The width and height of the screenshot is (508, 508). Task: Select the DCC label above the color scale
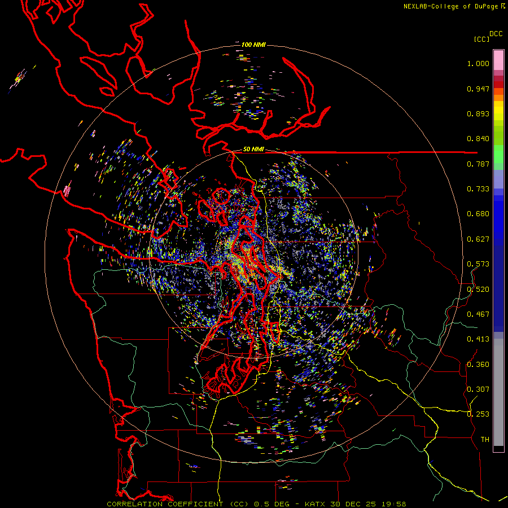496,34
